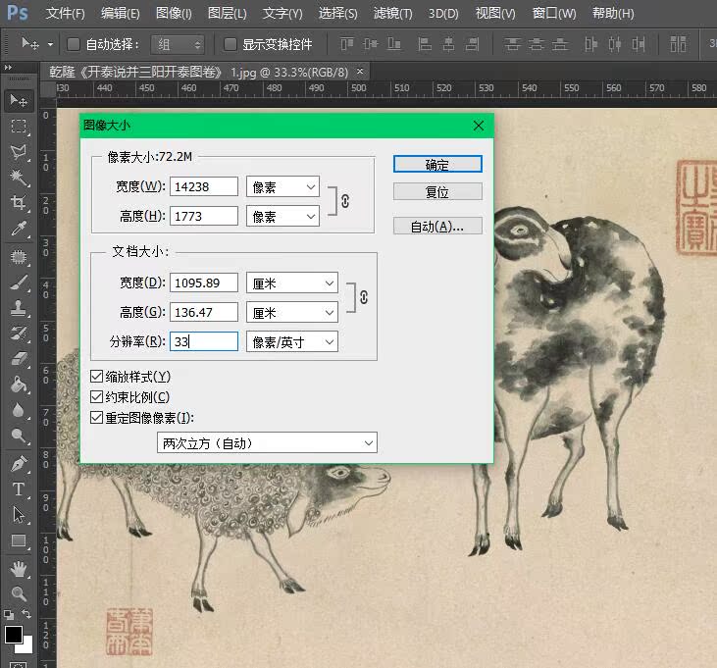Click align top edges icon

coord(347,44)
